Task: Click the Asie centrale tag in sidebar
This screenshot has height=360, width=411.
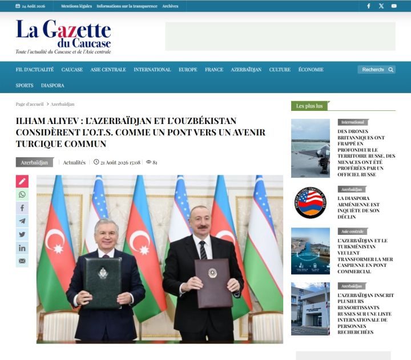Action: tap(353, 231)
